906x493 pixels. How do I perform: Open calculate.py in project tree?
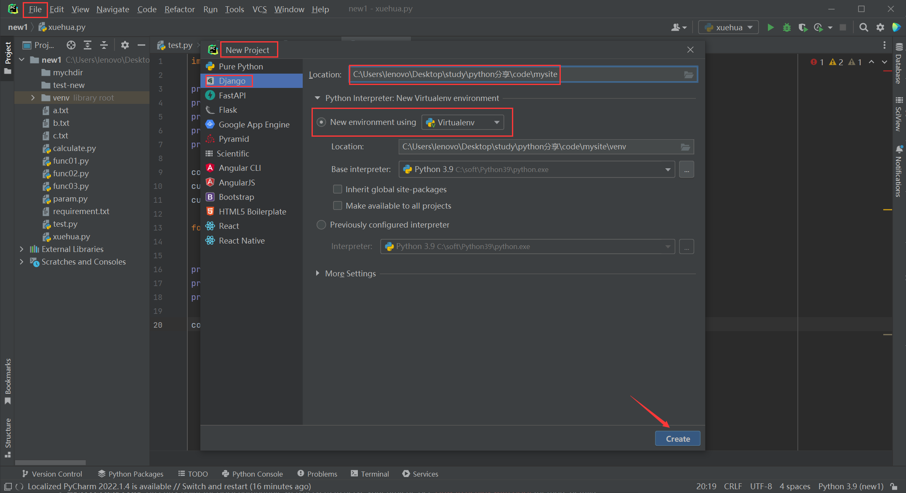coord(74,148)
